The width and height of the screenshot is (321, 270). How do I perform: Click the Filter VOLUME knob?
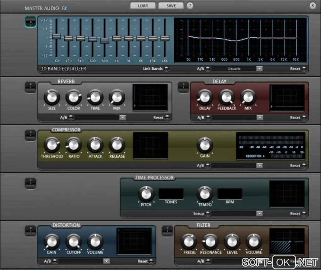pyautogui.click(x=254, y=242)
